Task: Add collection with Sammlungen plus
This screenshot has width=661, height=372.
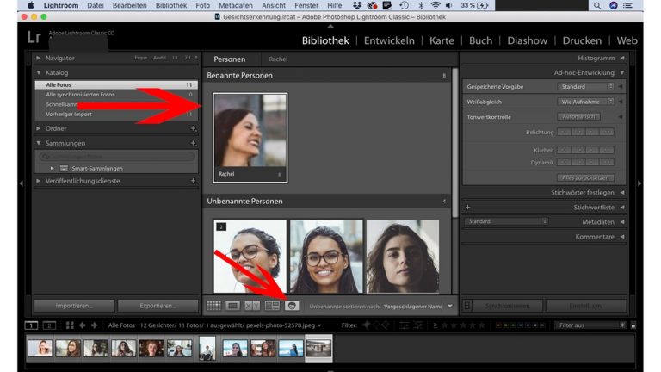Action: click(193, 143)
